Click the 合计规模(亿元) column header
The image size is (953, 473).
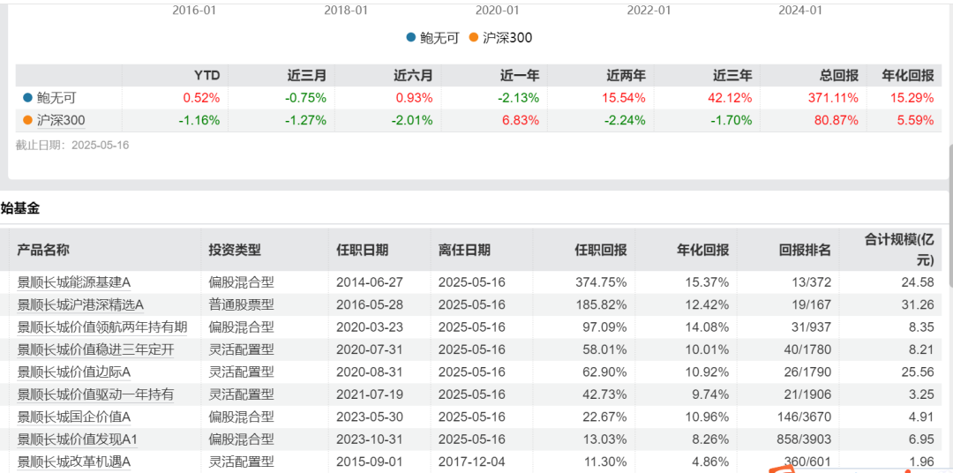click(x=899, y=250)
